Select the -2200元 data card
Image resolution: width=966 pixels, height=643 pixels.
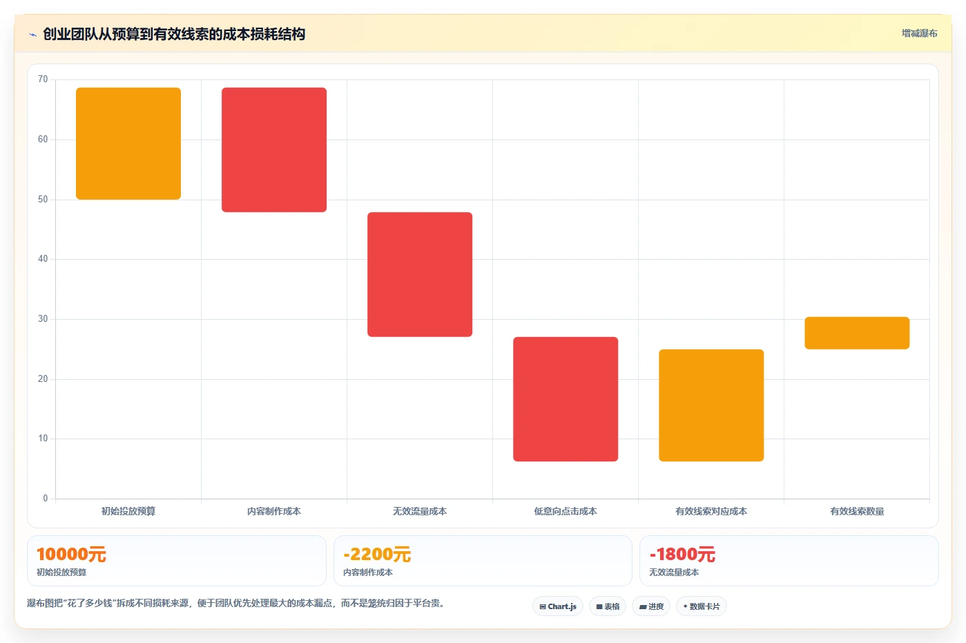pyautogui.click(x=483, y=561)
